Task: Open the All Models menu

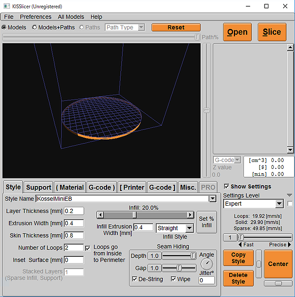Action: (x=71, y=17)
